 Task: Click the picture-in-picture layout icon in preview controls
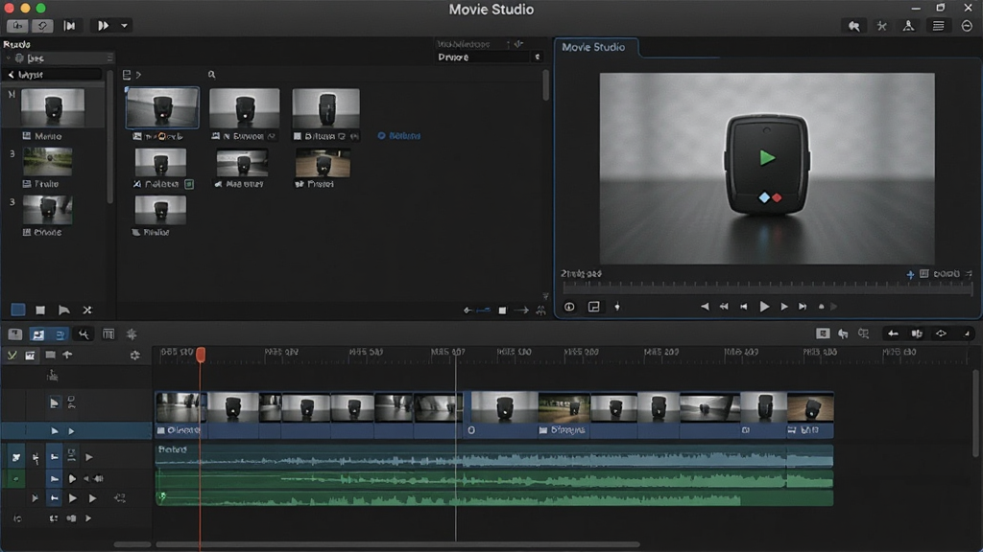tap(593, 307)
